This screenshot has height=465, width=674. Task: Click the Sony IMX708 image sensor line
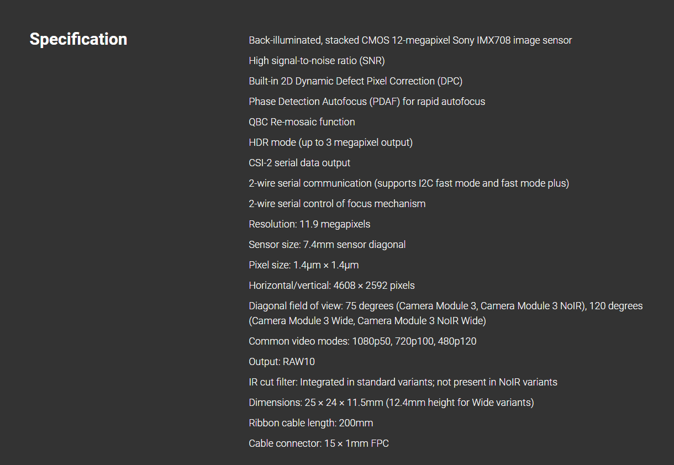(x=410, y=40)
